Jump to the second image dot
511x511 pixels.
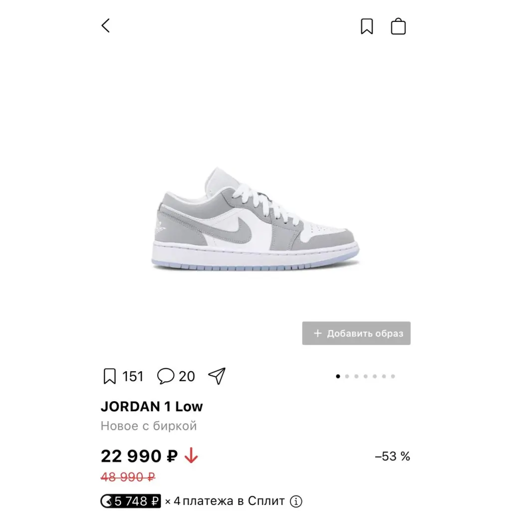pos(347,376)
